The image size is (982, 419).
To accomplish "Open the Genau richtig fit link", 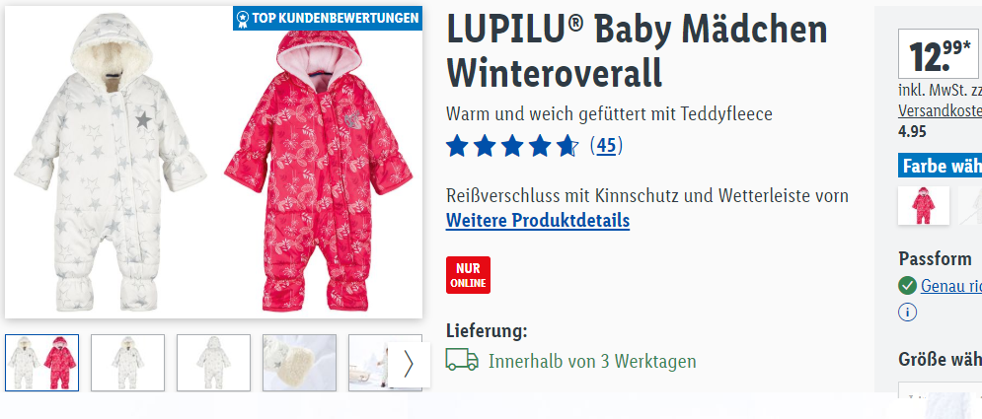I will (950, 286).
